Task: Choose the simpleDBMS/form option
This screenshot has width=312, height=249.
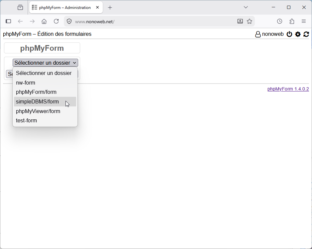Action: (x=45, y=101)
